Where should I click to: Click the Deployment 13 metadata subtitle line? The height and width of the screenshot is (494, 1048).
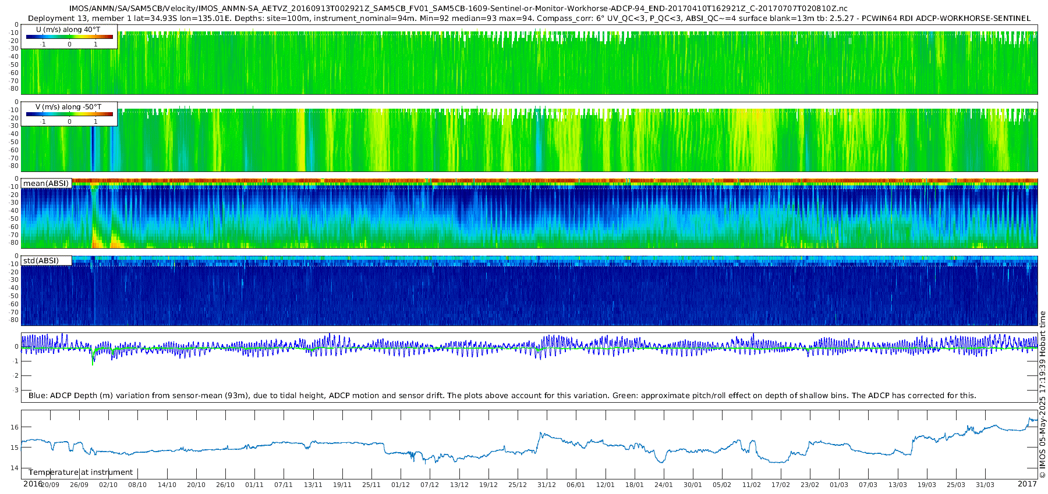pyautogui.click(x=529, y=18)
